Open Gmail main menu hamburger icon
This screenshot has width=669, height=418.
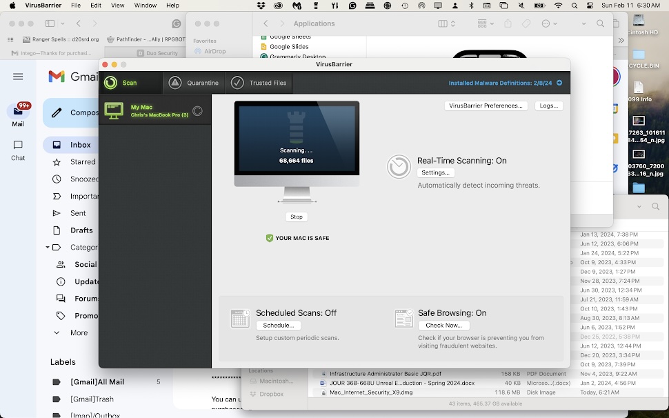click(x=18, y=77)
